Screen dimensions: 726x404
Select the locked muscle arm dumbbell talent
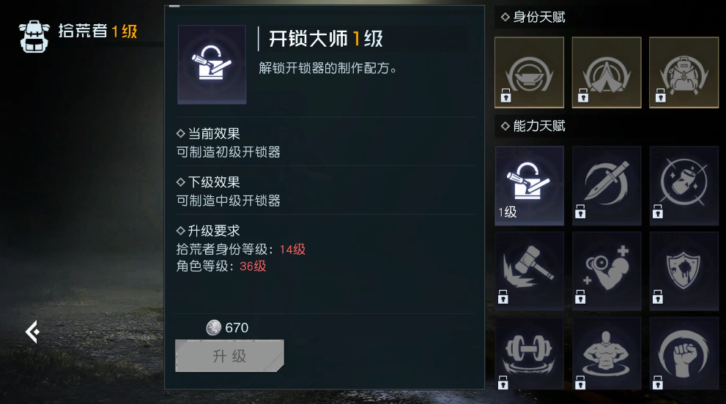coord(607,272)
